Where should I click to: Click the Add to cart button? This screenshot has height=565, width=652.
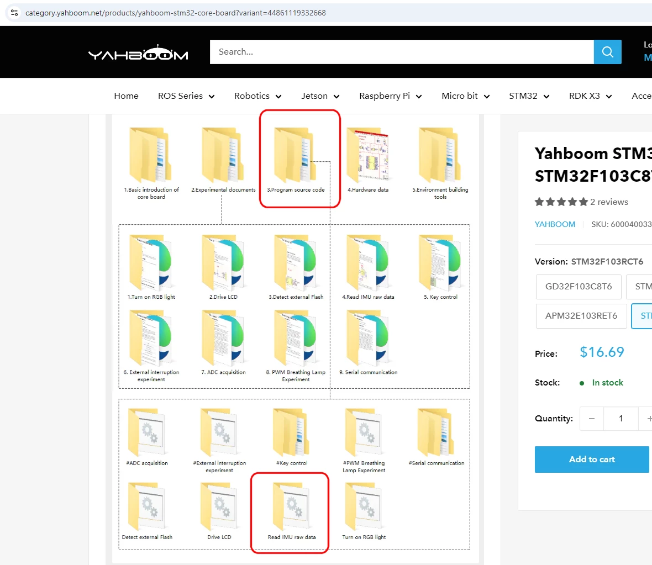pyautogui.click(x=592, y=460)
